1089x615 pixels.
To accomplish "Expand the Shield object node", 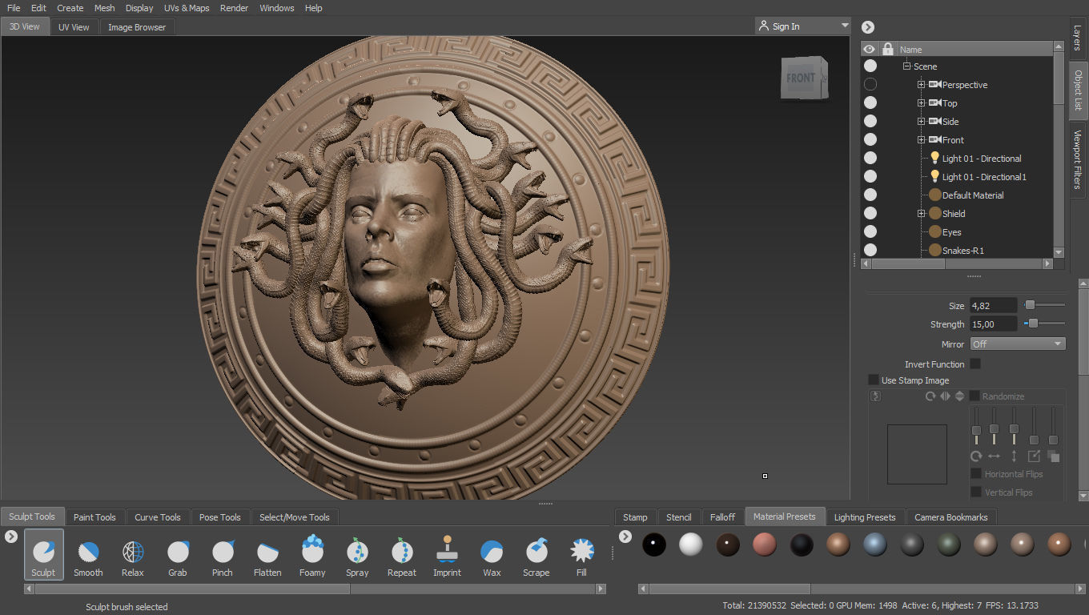I will (922, 214).
